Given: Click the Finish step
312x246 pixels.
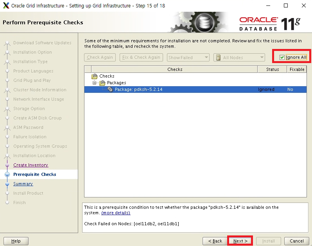Looking at the screenshot, I should coord(20,203).
